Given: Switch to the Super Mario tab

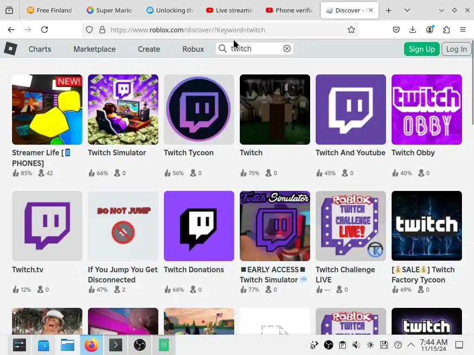Looking at the screenshot, I should click(x=109, y=10).
